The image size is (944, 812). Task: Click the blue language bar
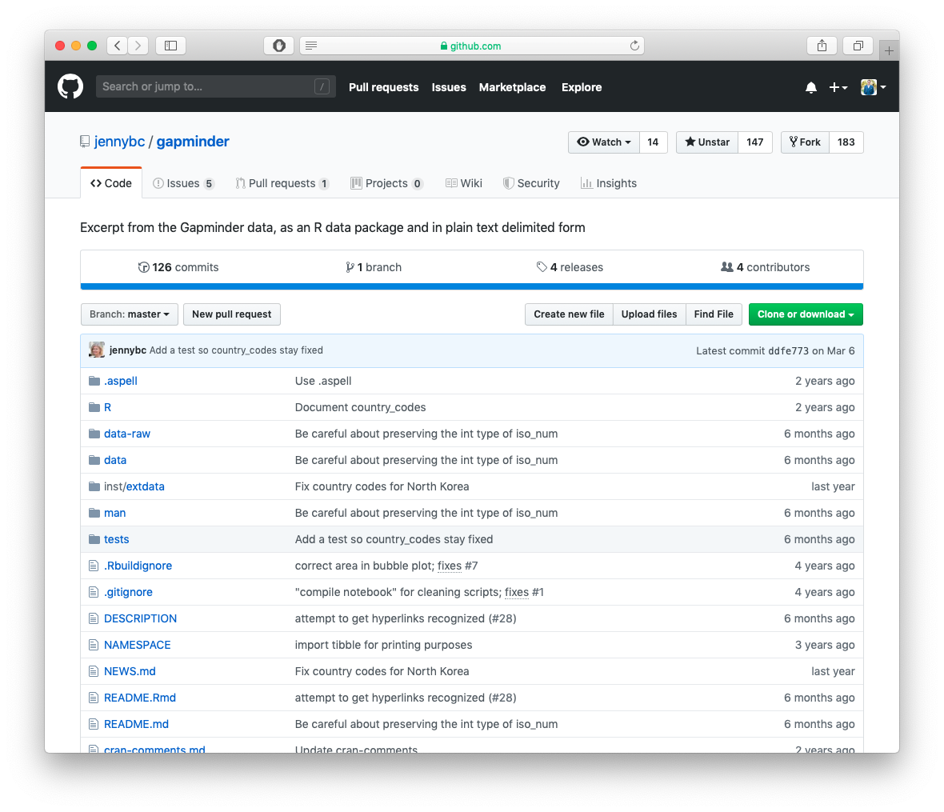[x=472, y=286]
